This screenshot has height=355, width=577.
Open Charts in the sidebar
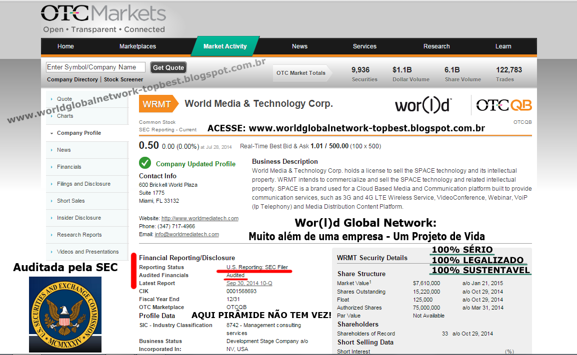click(x=65, y=116)
